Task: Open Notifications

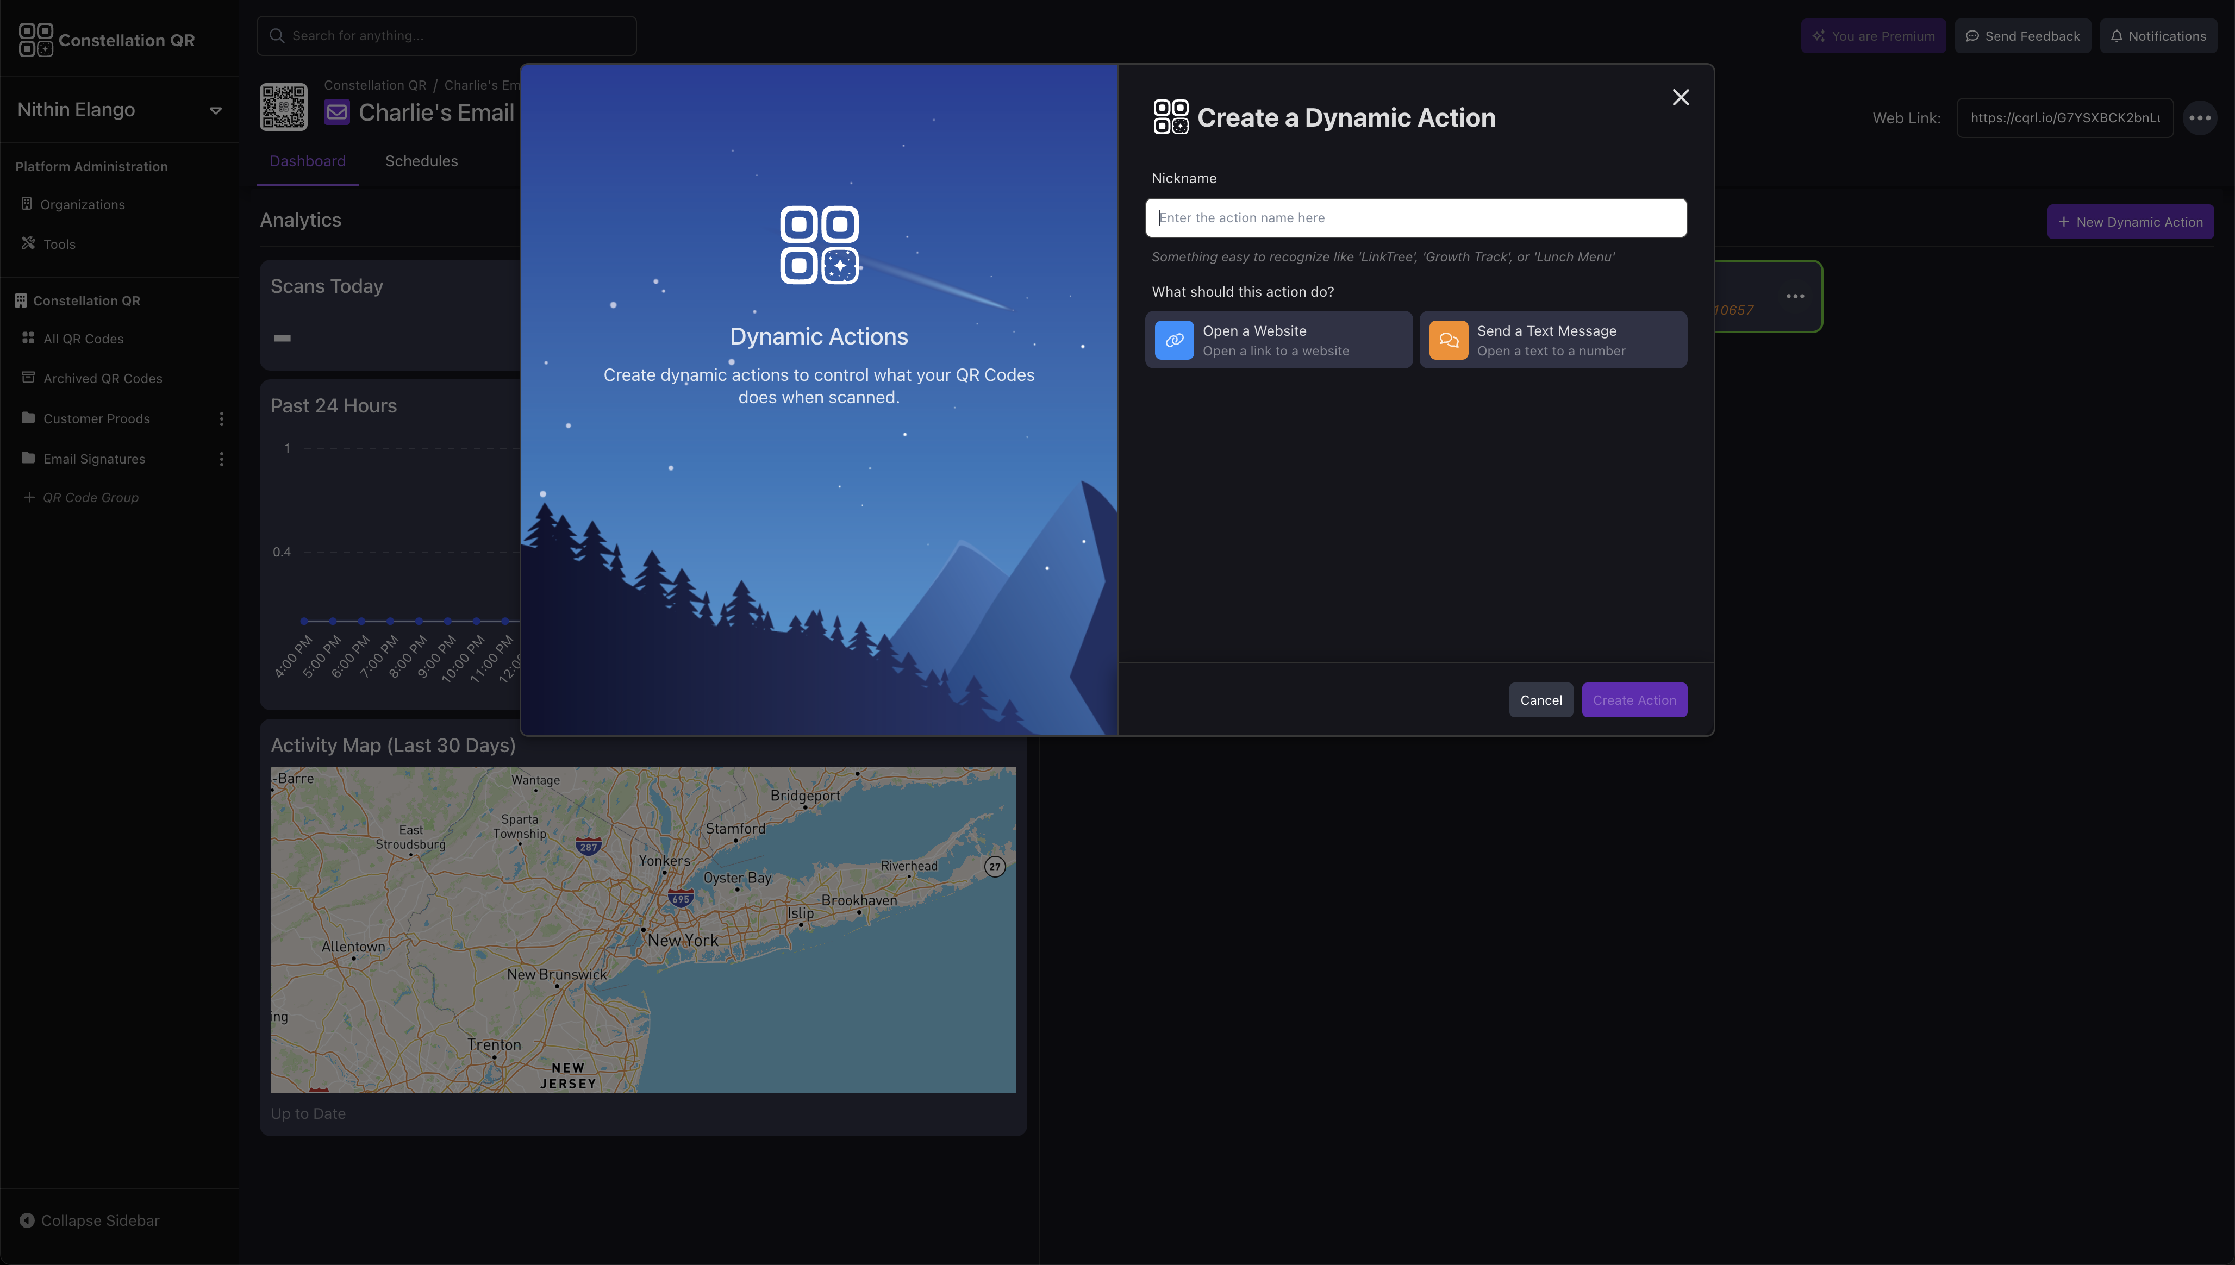Action: 2158,36
